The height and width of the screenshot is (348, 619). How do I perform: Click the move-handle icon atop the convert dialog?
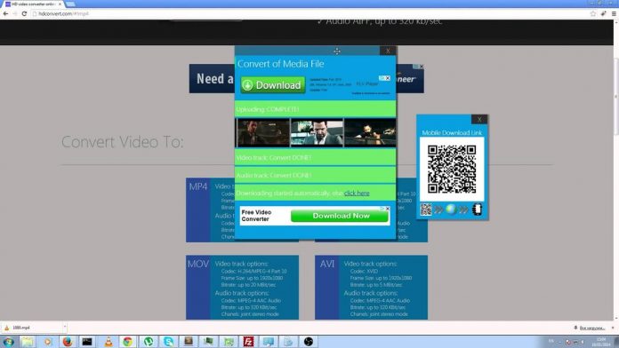[337, 51]
